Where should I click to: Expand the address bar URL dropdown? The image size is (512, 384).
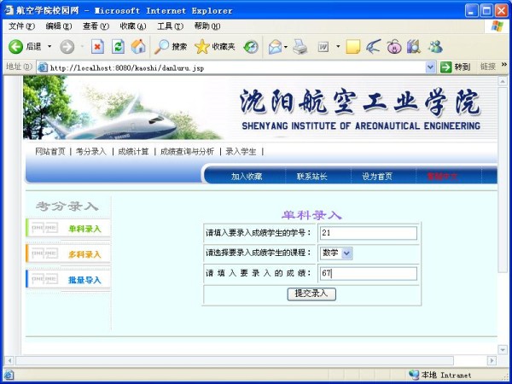pyautogui.click(x=431, y=67)
